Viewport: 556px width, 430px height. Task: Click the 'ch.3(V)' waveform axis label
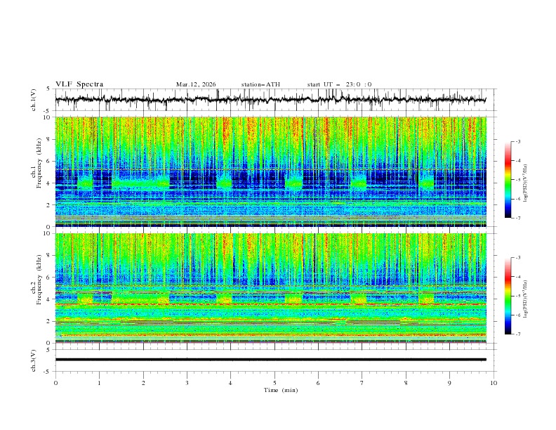click(x=34, y=360)
